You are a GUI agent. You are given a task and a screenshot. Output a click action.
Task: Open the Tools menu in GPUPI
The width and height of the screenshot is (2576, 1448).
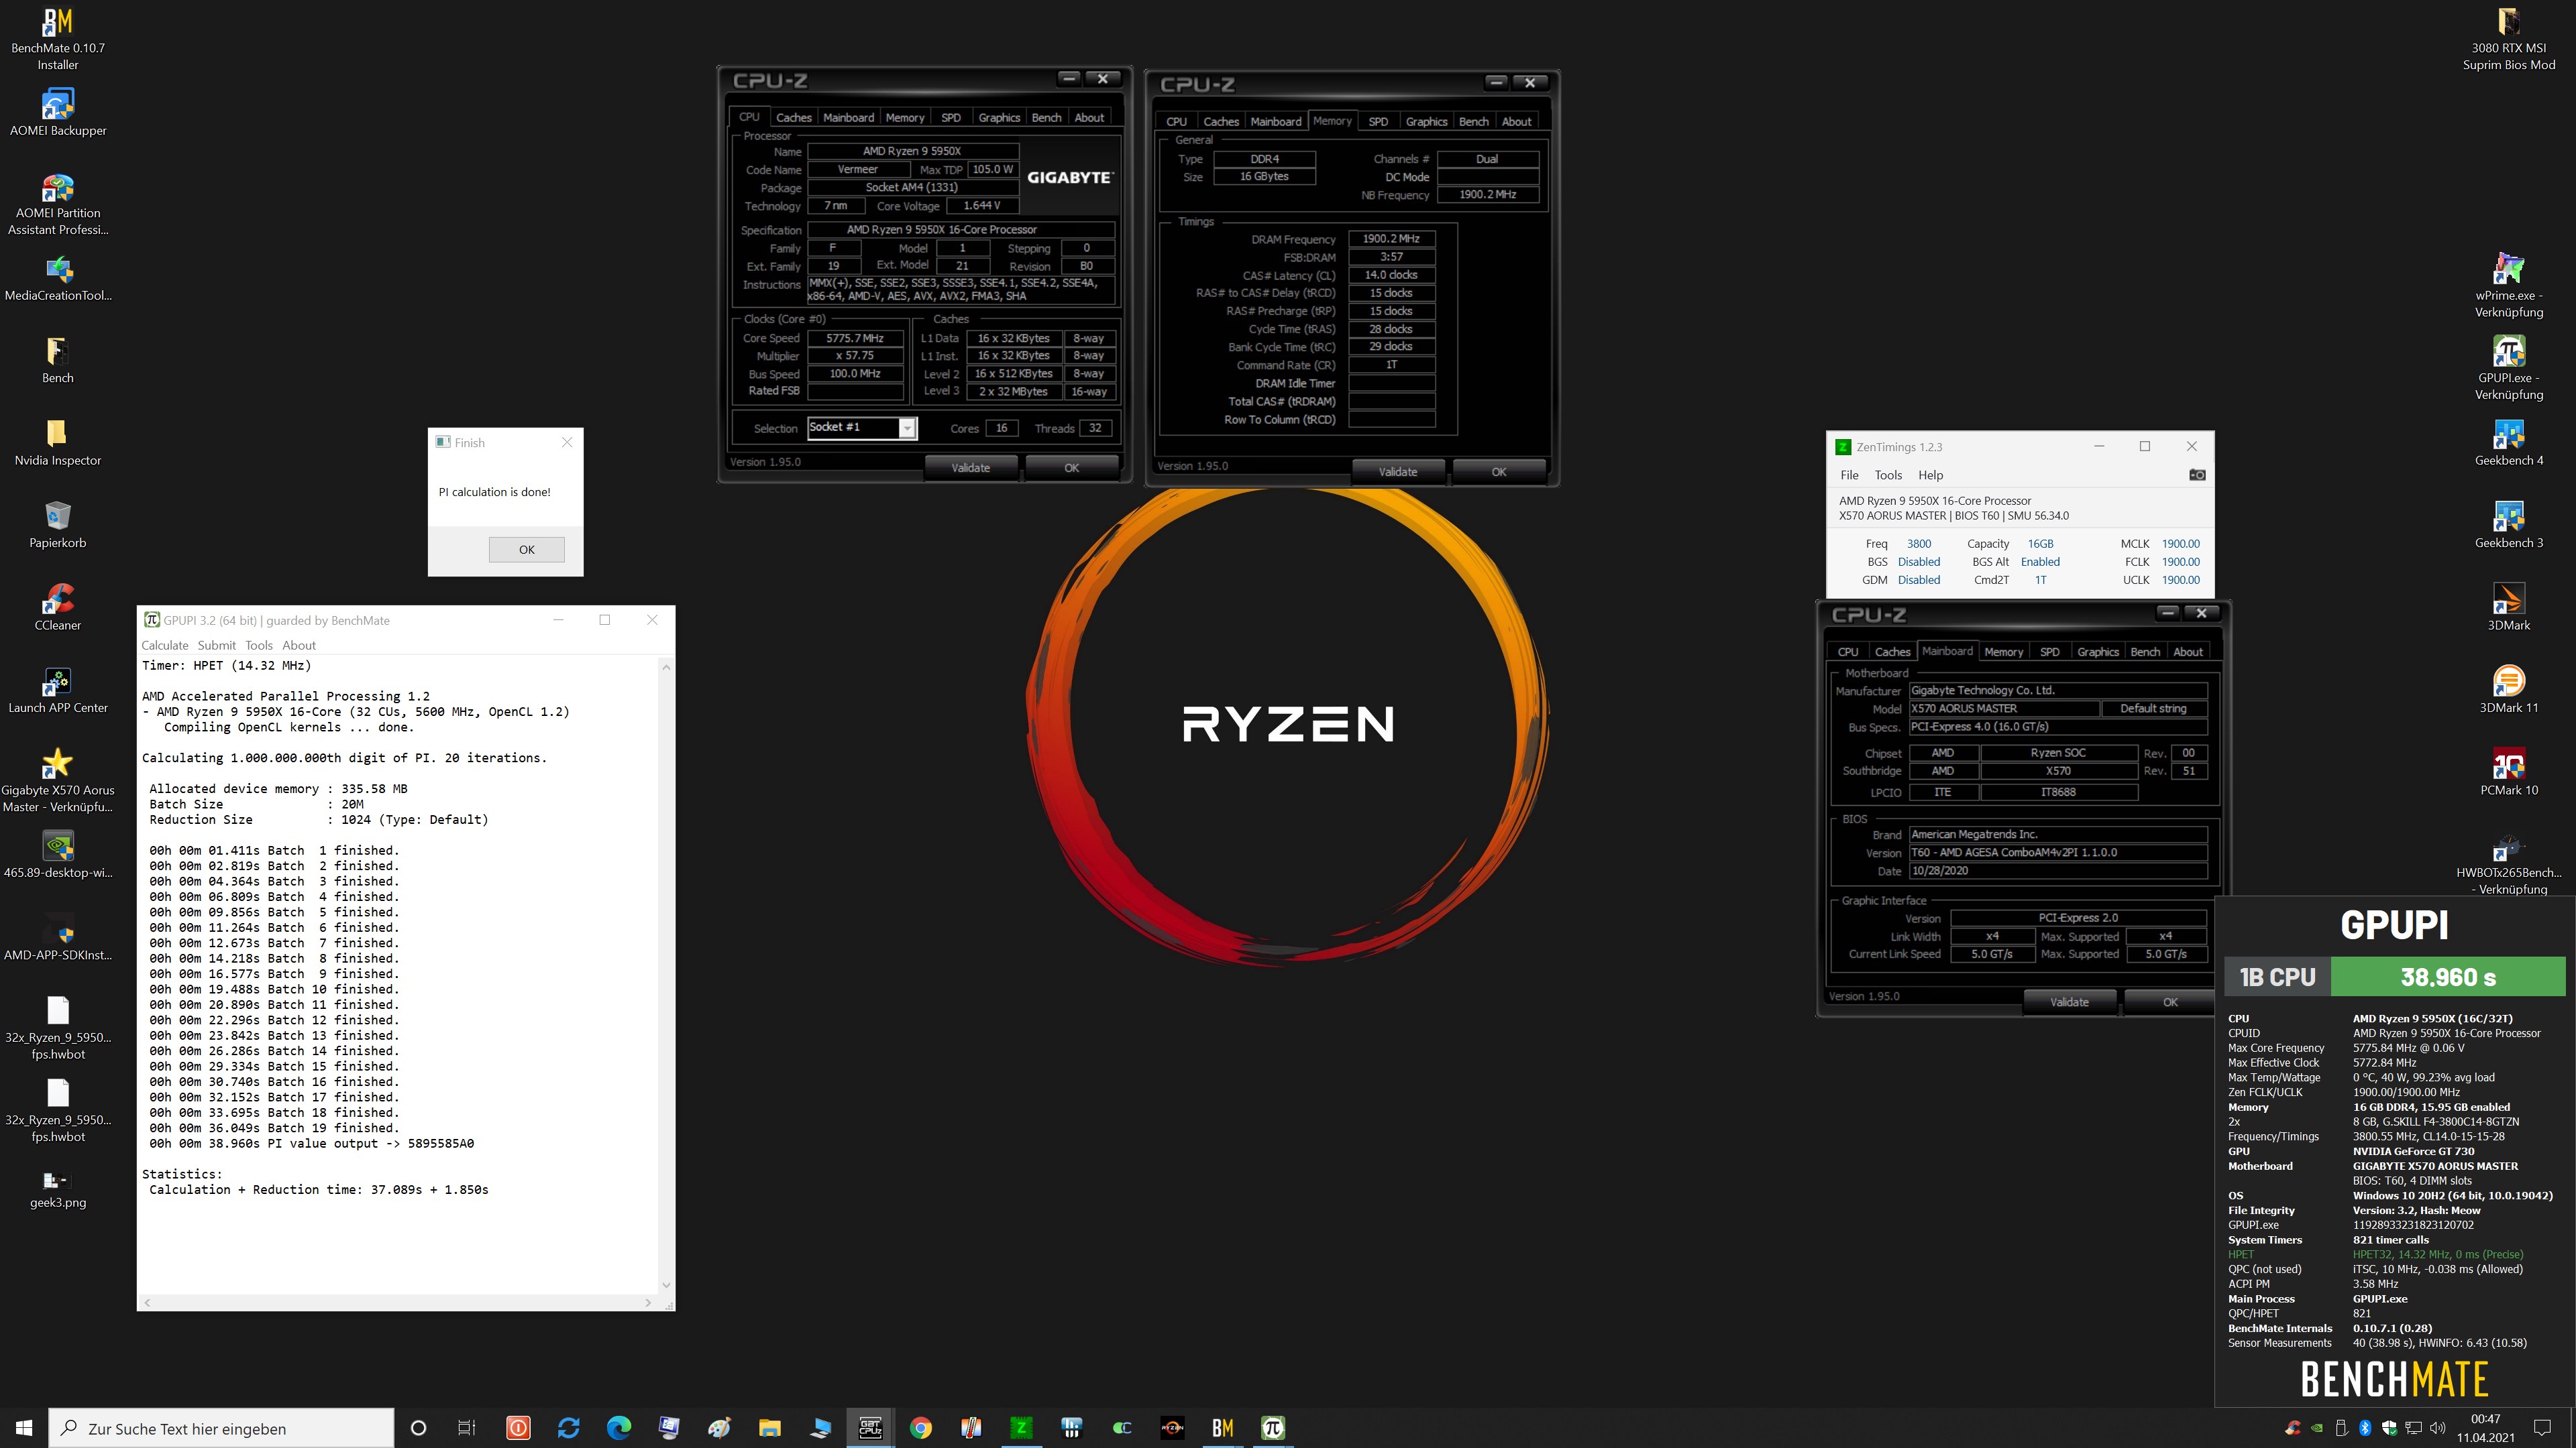point(259,646)
